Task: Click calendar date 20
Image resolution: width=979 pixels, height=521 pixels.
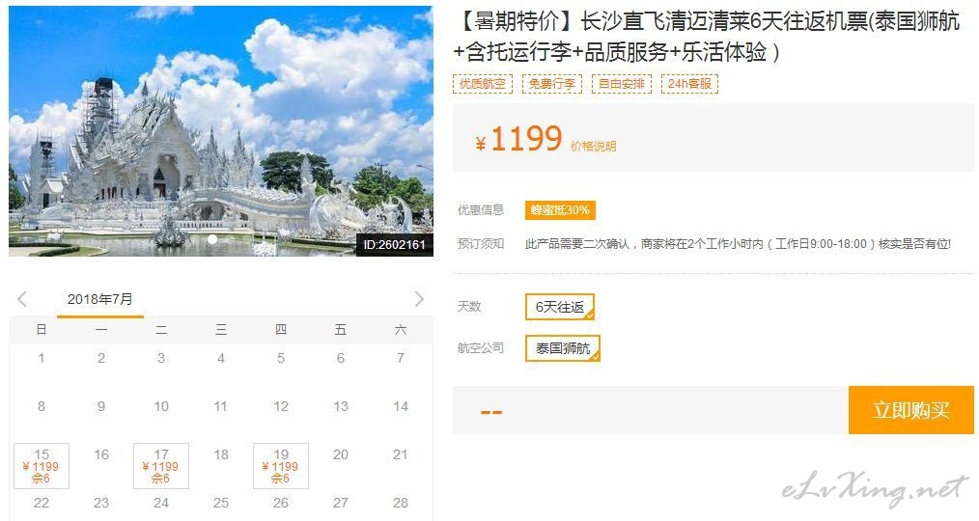Action: (x=340, y=454)
